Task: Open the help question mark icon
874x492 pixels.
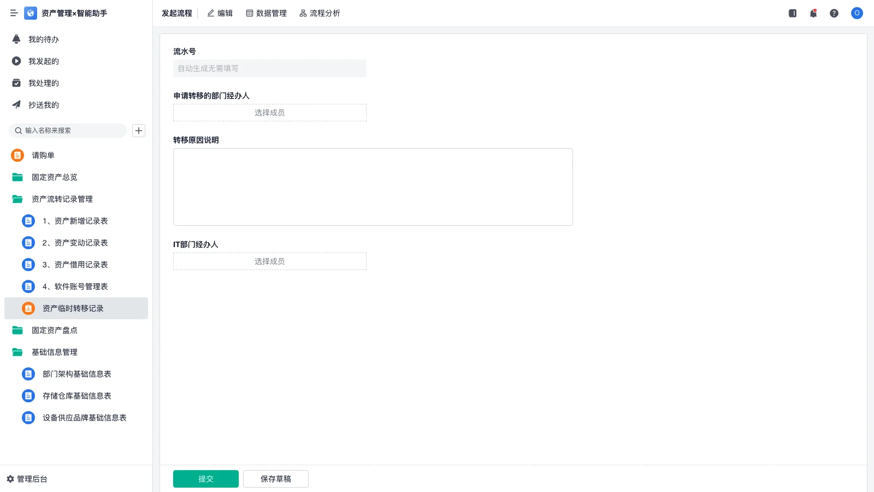Action: click(834, 13)
